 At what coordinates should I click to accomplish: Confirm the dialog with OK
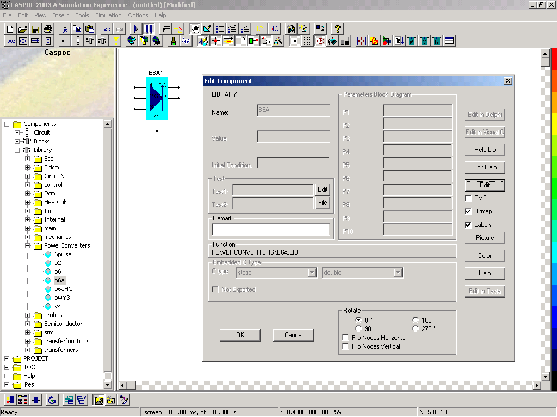(240, 335)
